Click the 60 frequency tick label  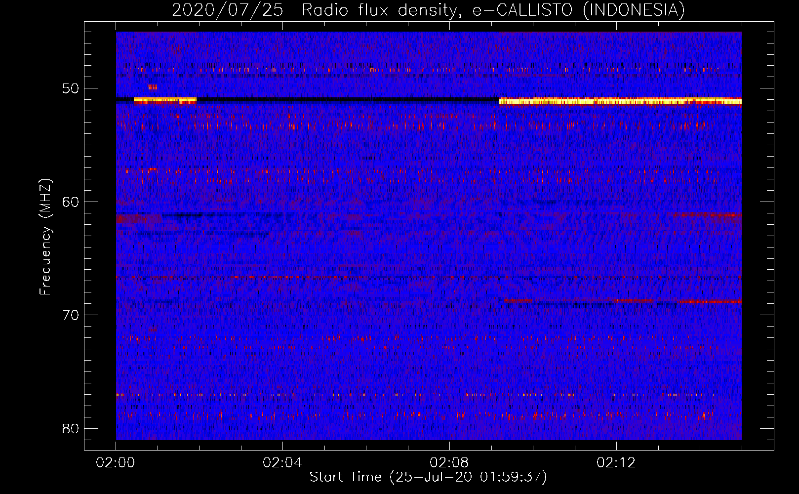[x=71, y=202]
